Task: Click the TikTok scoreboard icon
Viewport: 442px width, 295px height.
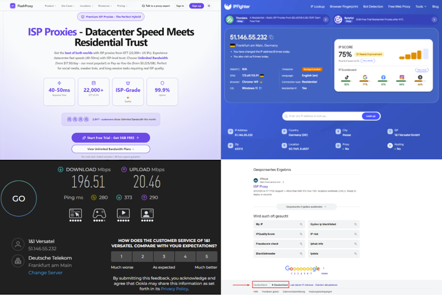Action: pyautogui.click(x=347, y=77)
